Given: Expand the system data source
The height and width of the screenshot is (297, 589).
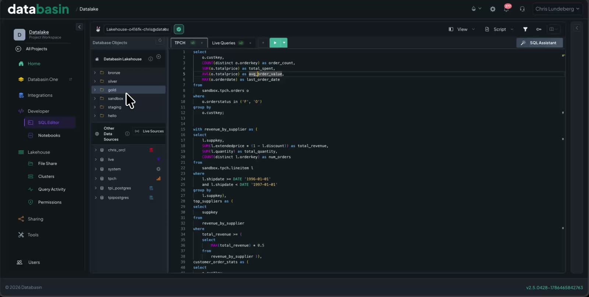Looking at the screenshot, I should coord(96,169).
